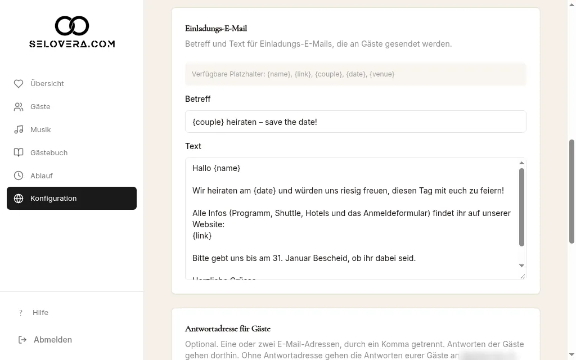Screen dimensions: 576x360
Task: Click the logout arrow icon beside Abmelden
Action: (x=22, y=340)
